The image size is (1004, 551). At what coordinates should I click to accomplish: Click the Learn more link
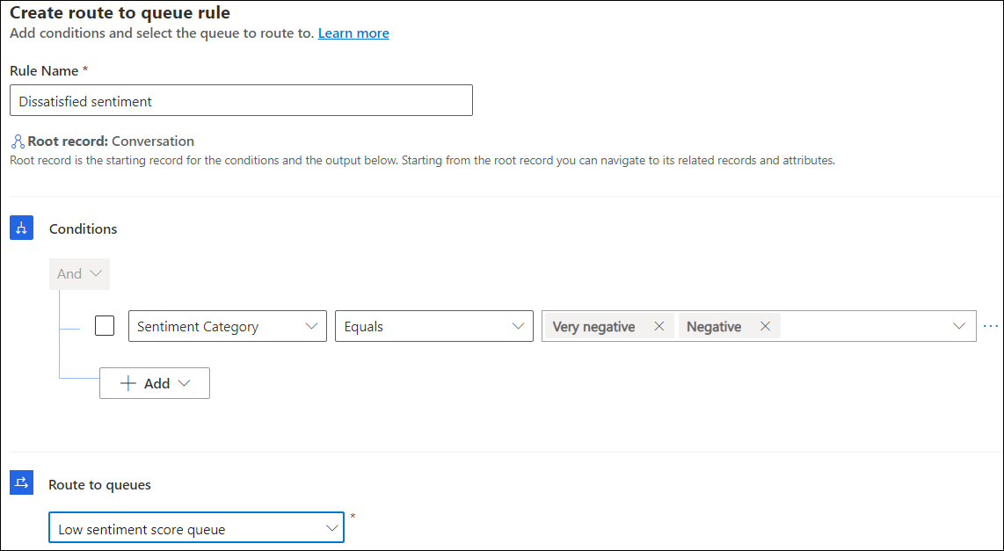tap(353, 33)
